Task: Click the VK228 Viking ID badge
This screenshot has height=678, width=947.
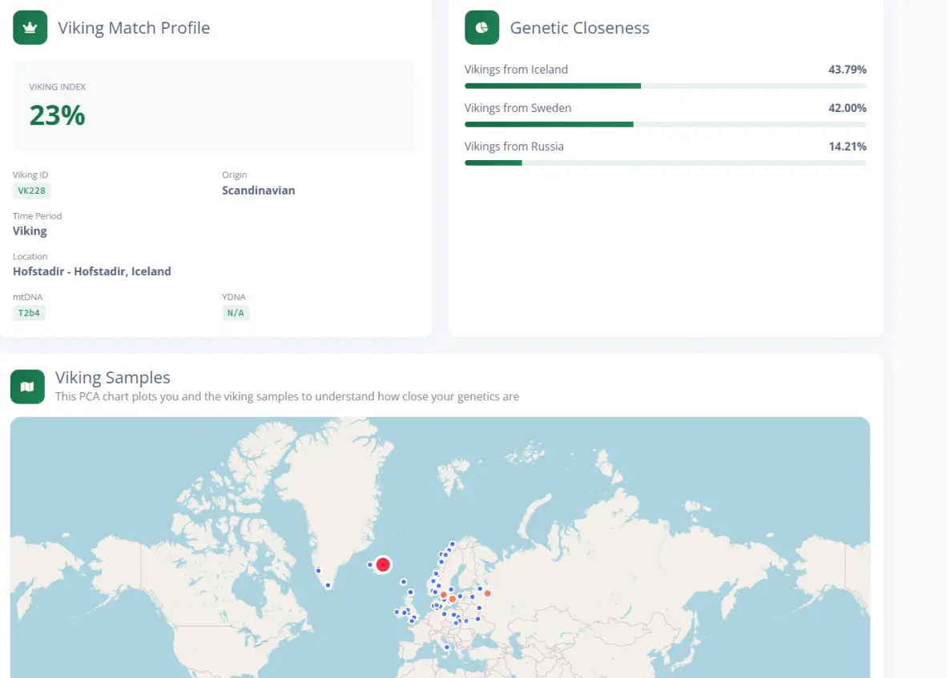Action: coord(32,191)
